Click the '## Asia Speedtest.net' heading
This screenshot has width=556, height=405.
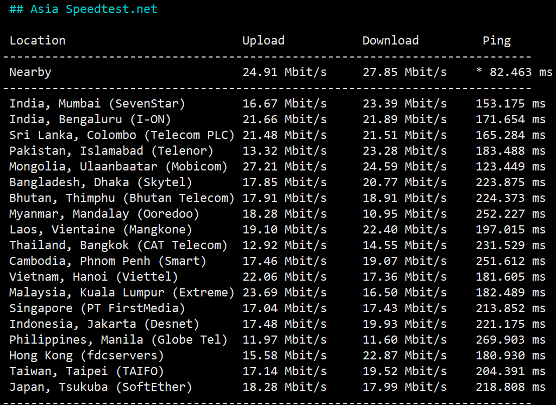(x=83, y=9)
